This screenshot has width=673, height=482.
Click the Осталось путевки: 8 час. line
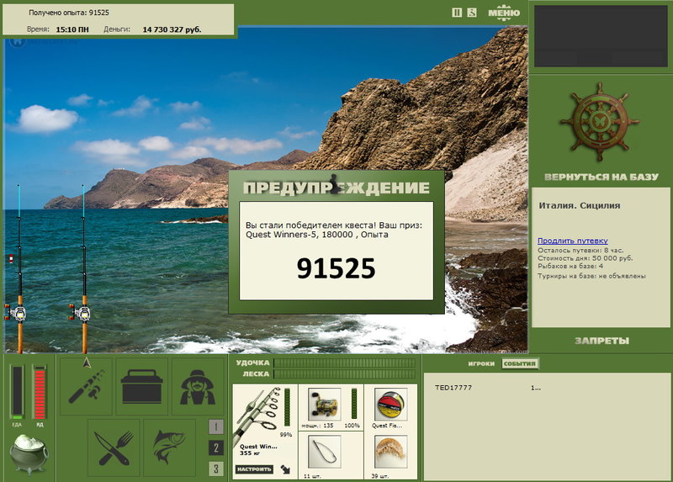point(580,250)
